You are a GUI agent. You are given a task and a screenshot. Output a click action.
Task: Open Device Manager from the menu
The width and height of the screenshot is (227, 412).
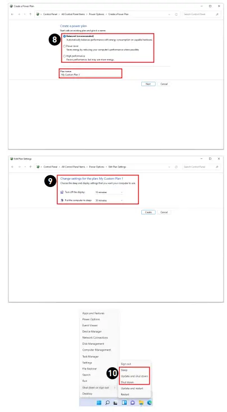(x=92, y=331)
